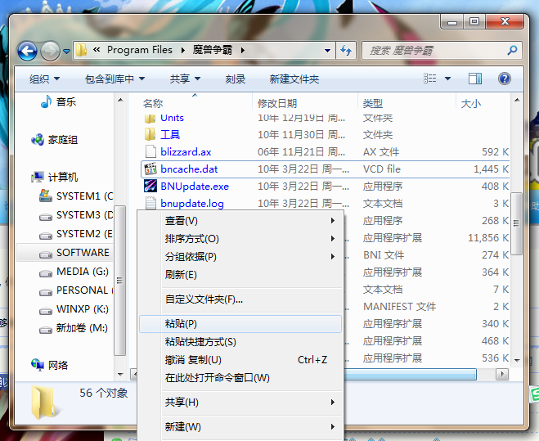Click Program Files in the address path
This screenshot has height=441, width=539.
point(140,50)
